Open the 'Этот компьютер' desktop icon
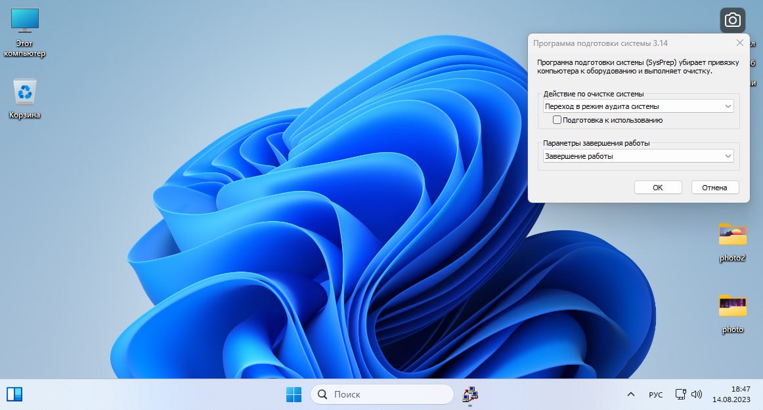Image resolution: width=763 pixels, height=410 pixels. (25, 33)
